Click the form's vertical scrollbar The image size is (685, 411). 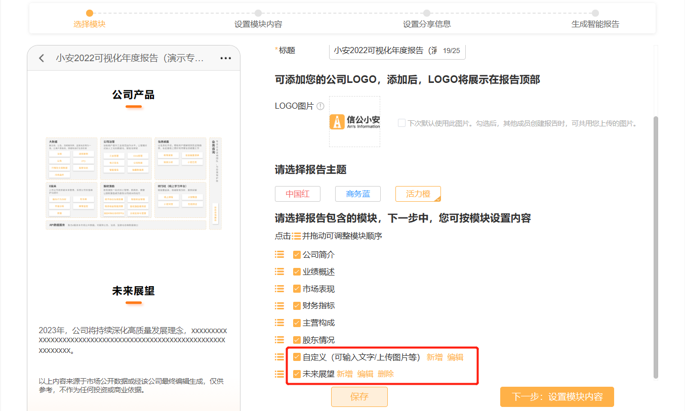pos(656,247)
